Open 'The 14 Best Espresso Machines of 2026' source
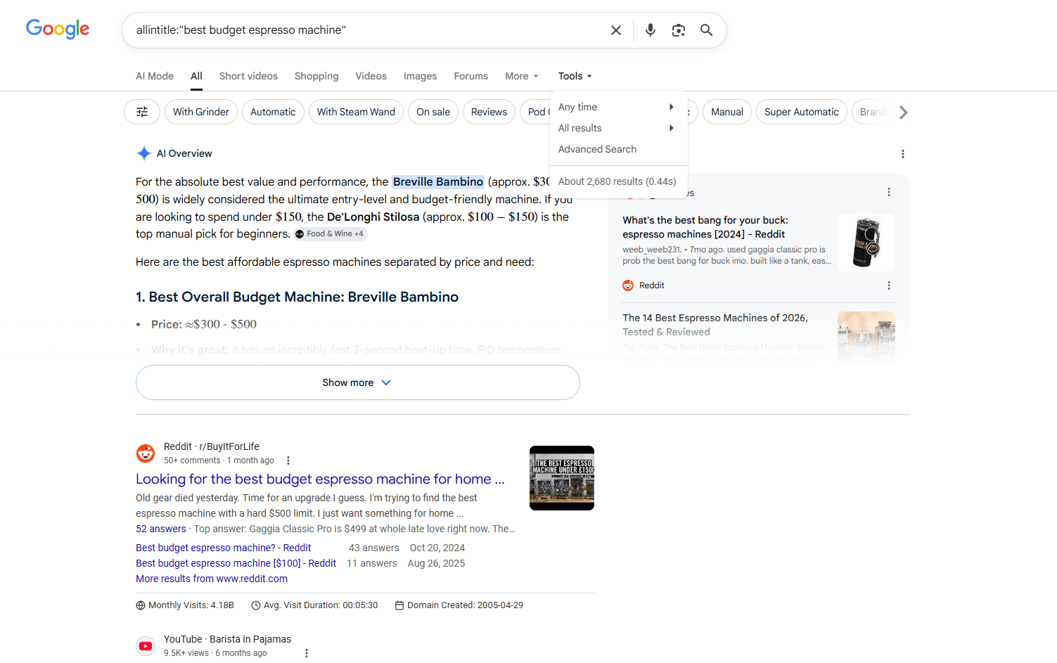Screen dimensions: 1057x663 [x=715, y=325]
